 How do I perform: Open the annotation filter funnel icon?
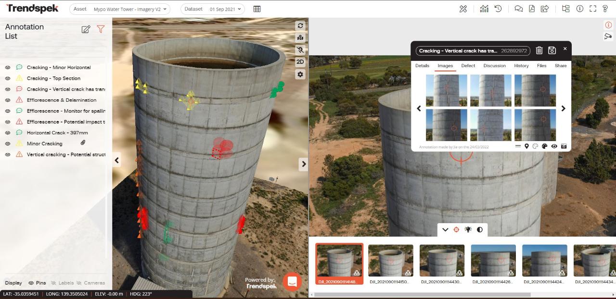101,29
